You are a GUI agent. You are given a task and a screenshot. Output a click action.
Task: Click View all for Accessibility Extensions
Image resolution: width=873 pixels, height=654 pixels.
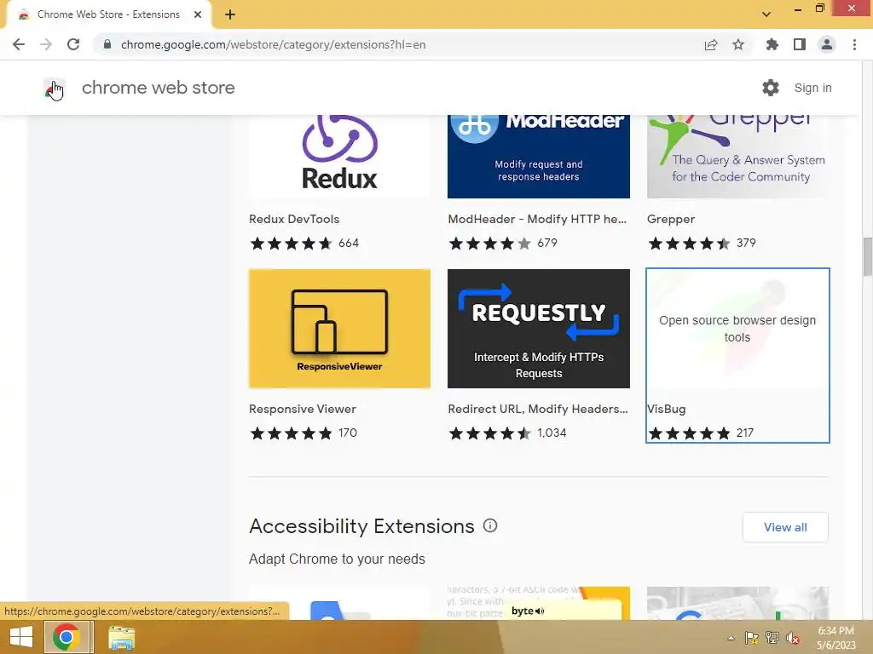(x=785, y=527)
